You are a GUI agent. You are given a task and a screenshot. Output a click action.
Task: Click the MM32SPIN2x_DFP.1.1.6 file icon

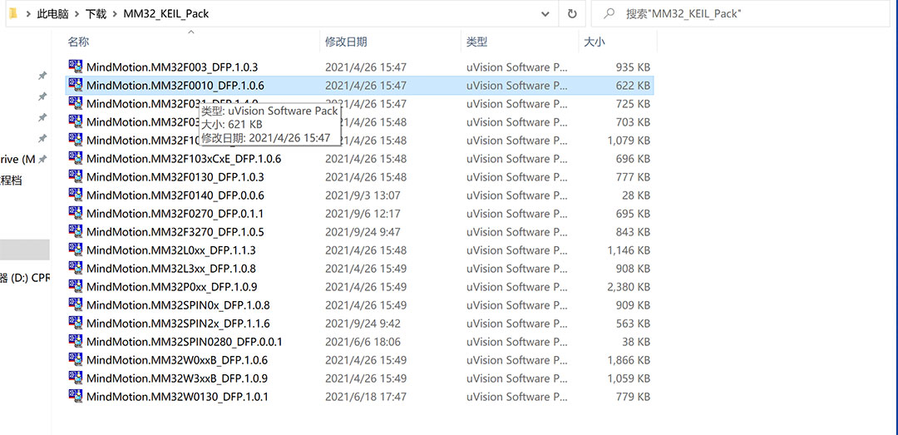pos(75,323)
